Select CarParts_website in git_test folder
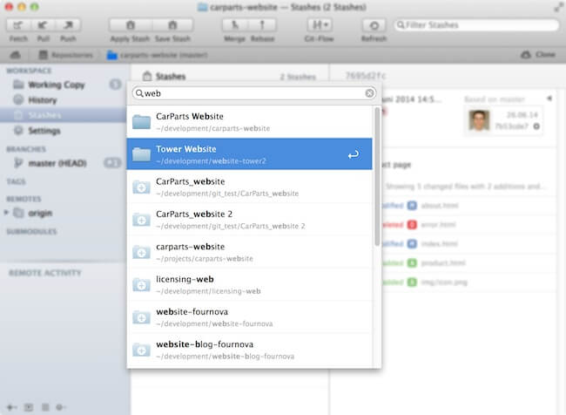The image size is (566, 415). coord(249,187)
